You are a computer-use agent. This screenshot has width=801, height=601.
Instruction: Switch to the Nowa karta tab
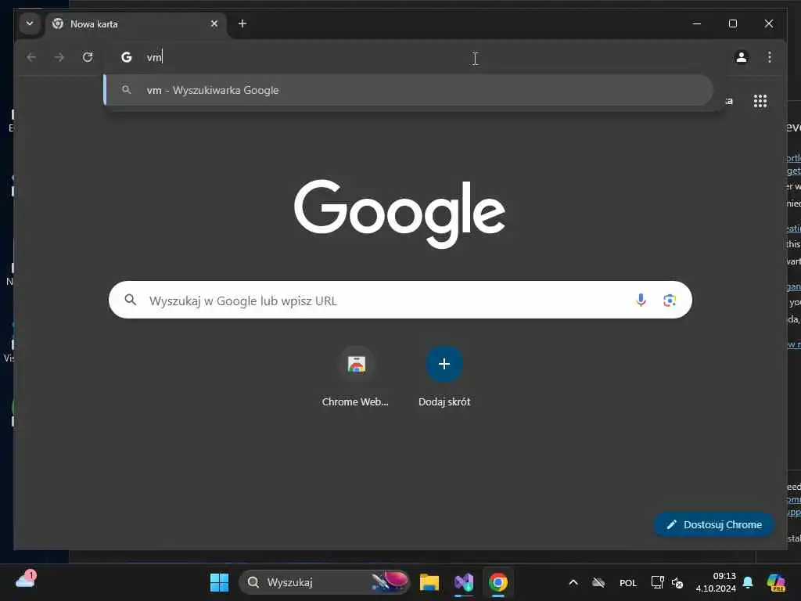pyautogui.click(x=136, y=24)
